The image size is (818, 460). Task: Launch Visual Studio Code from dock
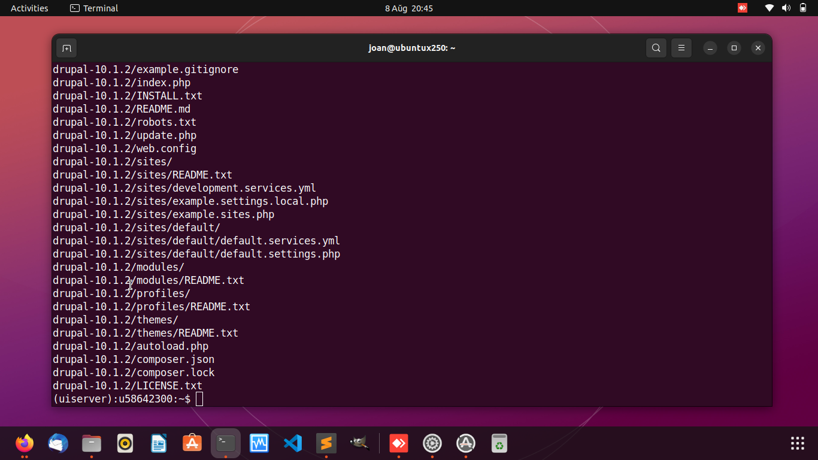point(293,443)
